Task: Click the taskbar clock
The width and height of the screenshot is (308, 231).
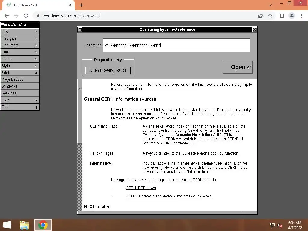Action: [x=295, y=225]
